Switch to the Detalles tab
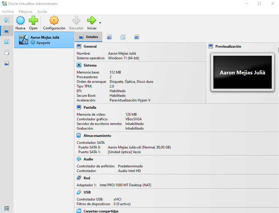Screen dimensions: 279x213 coord(89,37)
